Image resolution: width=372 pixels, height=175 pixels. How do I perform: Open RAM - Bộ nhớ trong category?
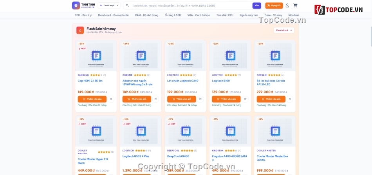pyautogui.click(x=146, y=15)
